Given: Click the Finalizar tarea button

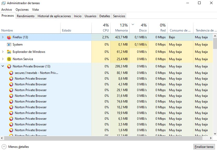Looking at the screenshot, I should pos(204,147).
